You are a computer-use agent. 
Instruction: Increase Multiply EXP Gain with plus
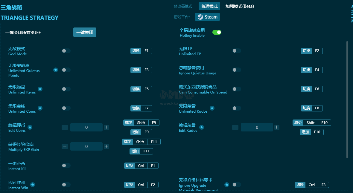106,146
